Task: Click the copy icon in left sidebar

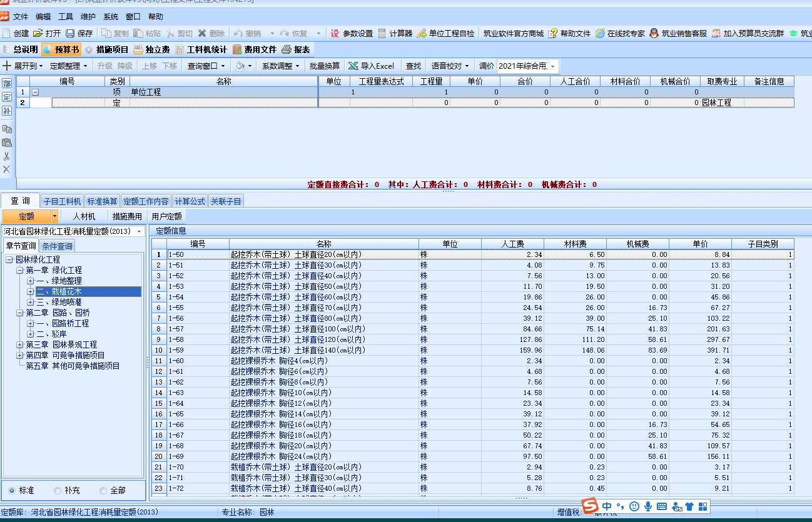Action: (7, 129)
